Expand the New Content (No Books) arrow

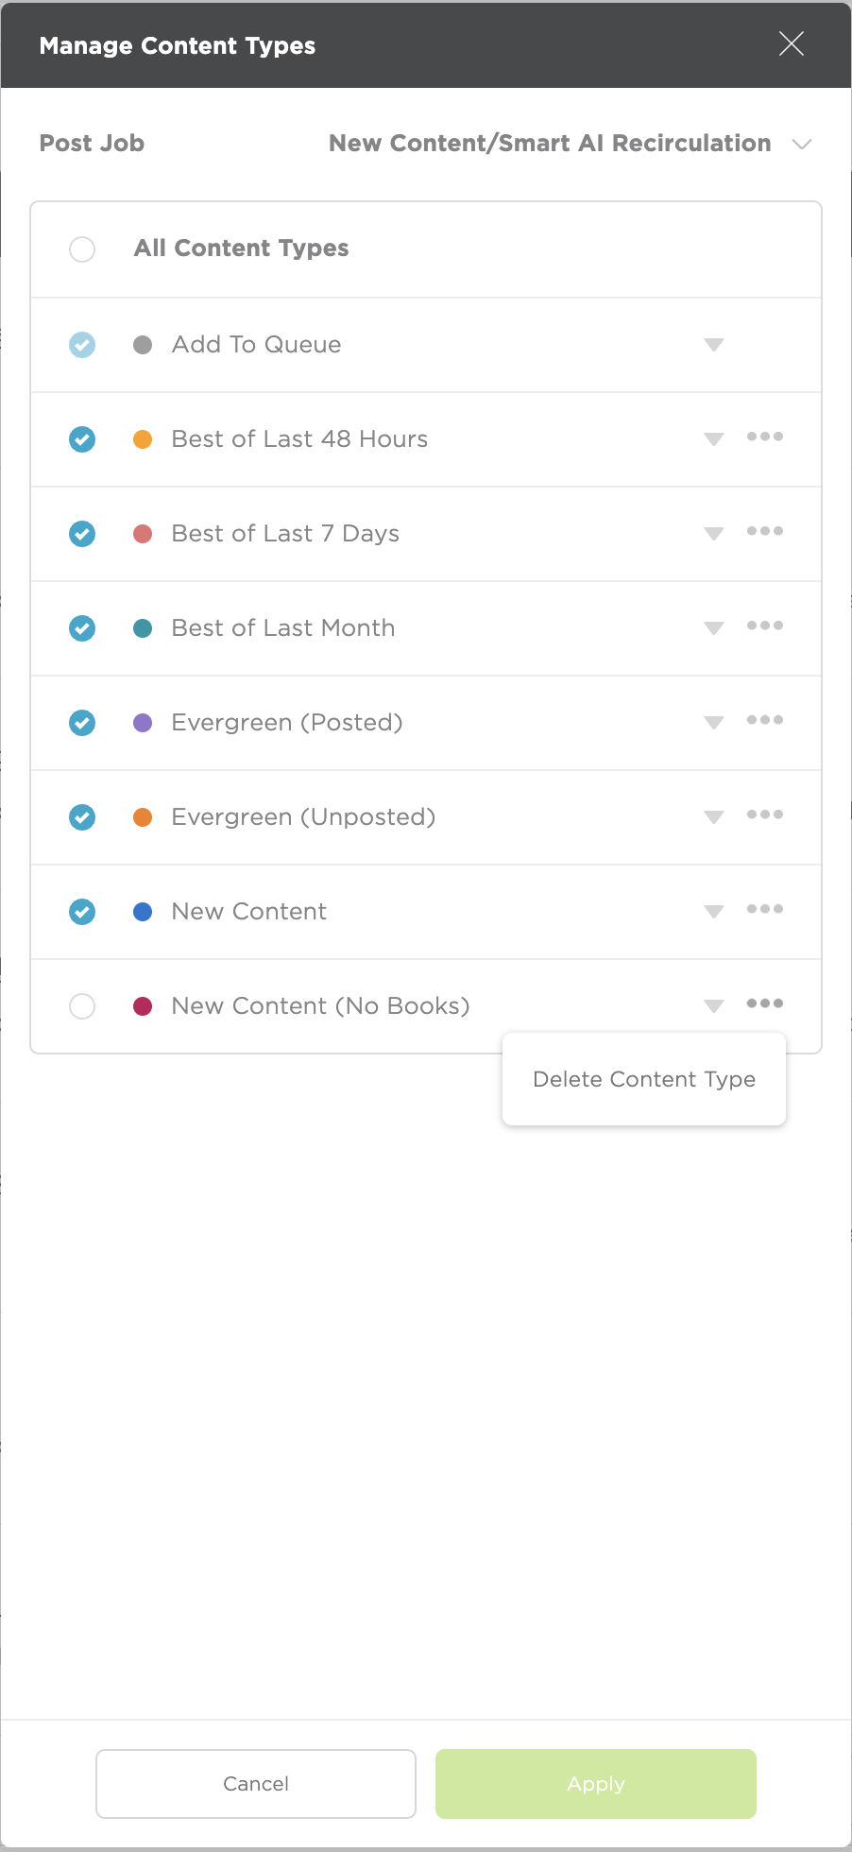(714, 1006)
